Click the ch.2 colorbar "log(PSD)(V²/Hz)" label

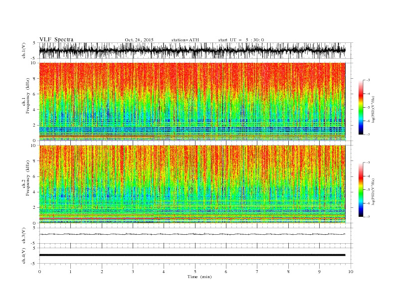click(374, 191)
